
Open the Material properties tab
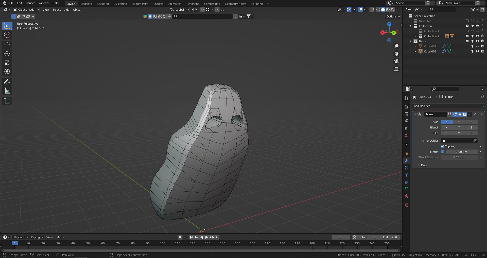point(407,196)
